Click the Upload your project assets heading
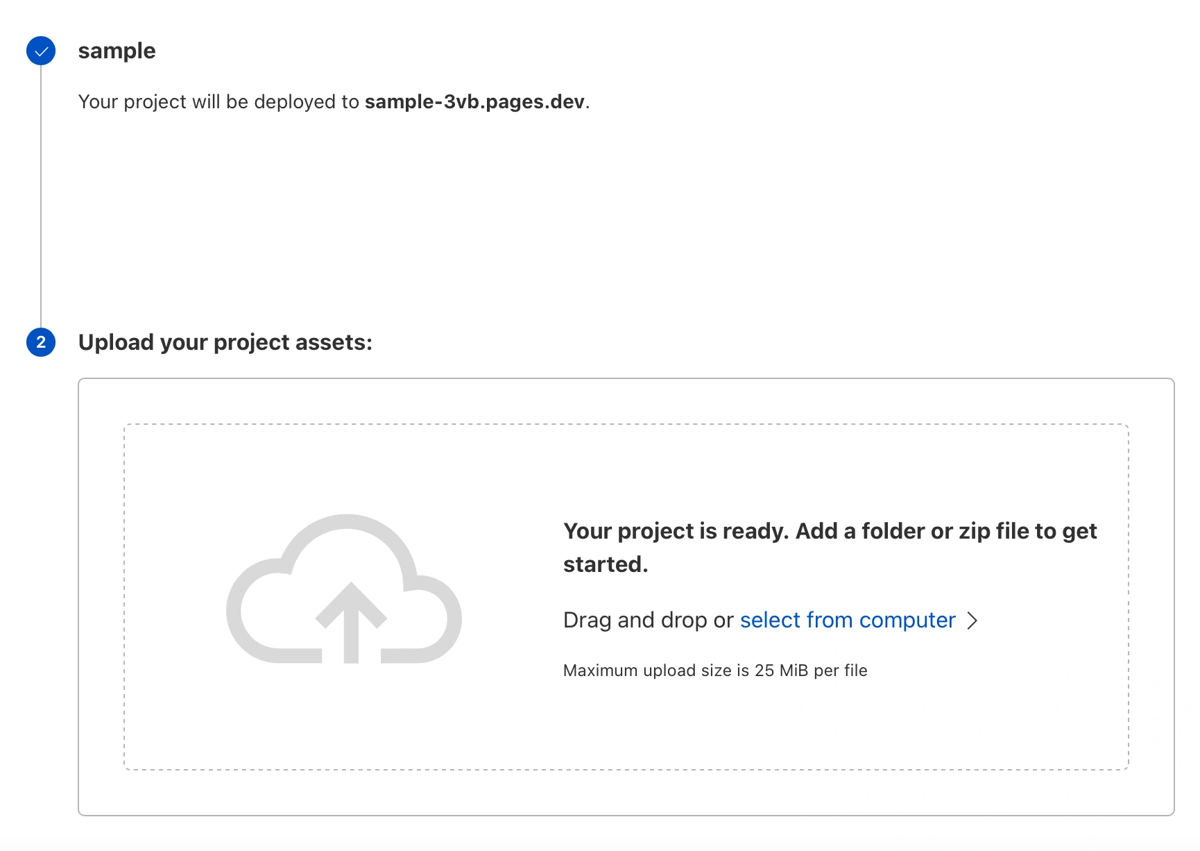Viewport: 1200px width, 851px height. pyautogui.click(x=225, y=342)
